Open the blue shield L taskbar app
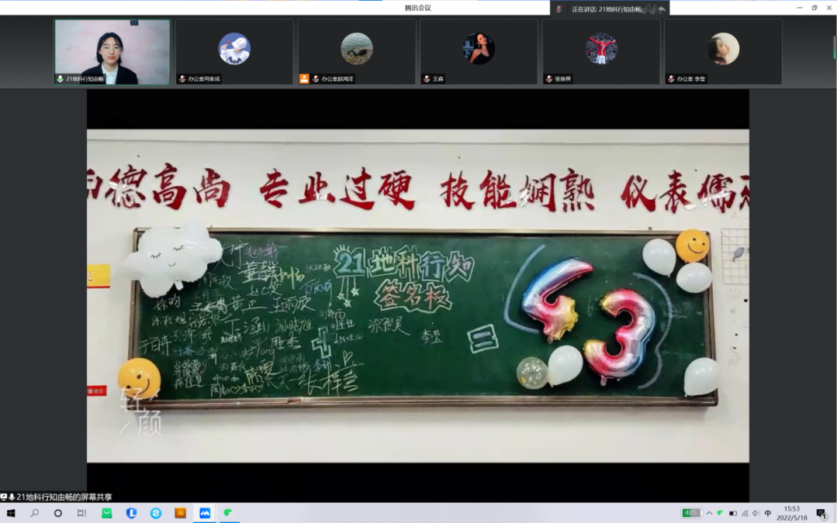The image size is (837, 523). (x=132, y=513)
